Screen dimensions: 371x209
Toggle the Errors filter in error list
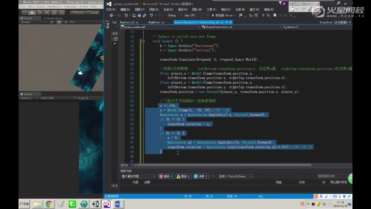[166, 176]
